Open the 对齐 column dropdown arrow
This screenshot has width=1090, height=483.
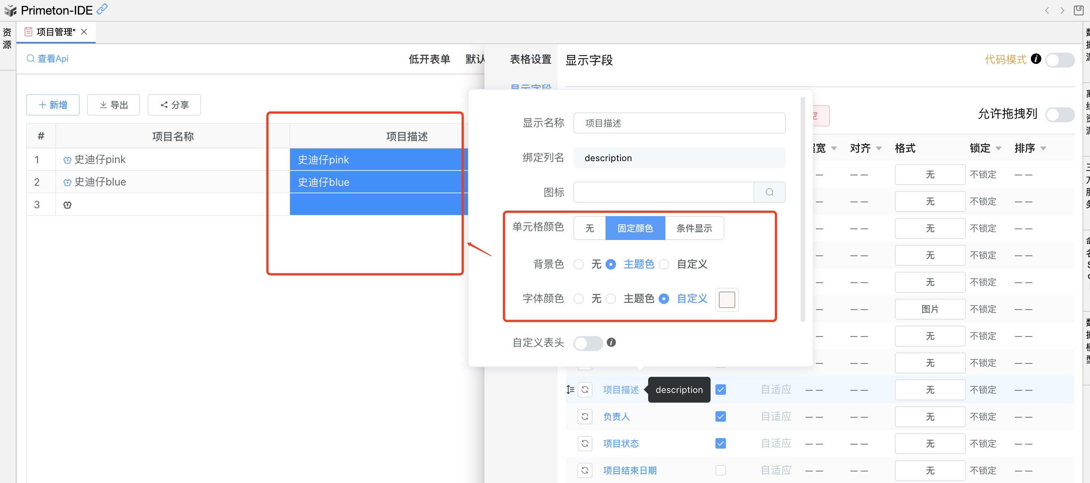879,148
